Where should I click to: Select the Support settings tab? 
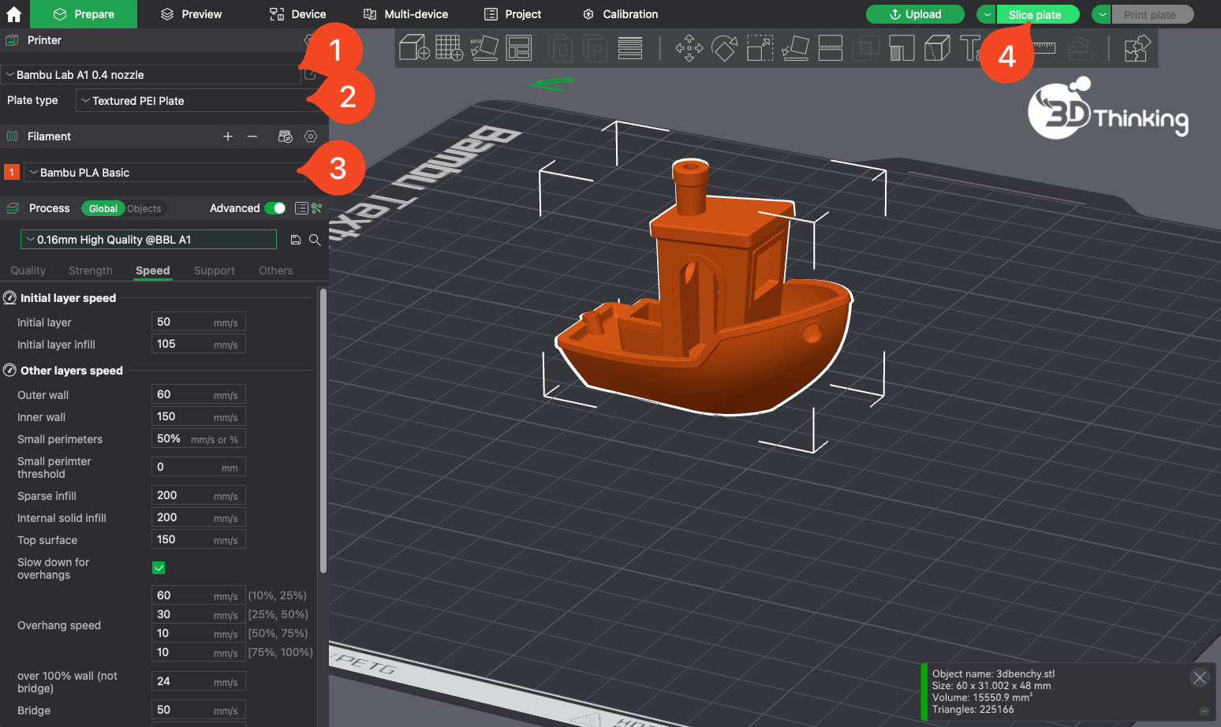click(215, 270)
